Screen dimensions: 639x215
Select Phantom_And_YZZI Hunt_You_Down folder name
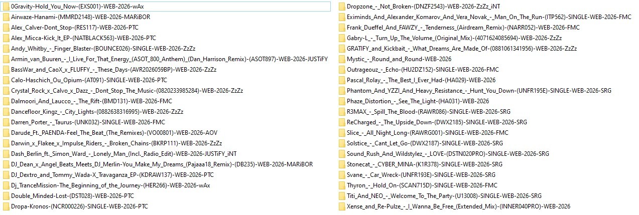pos(479,91)
